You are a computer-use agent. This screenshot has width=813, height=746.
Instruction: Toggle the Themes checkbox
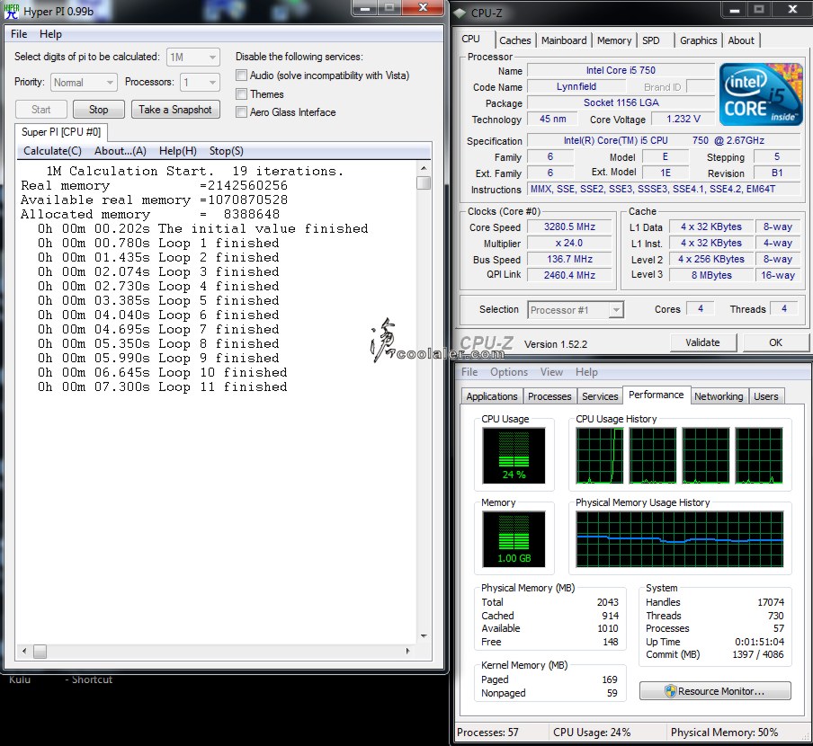[x=241, y=93]
